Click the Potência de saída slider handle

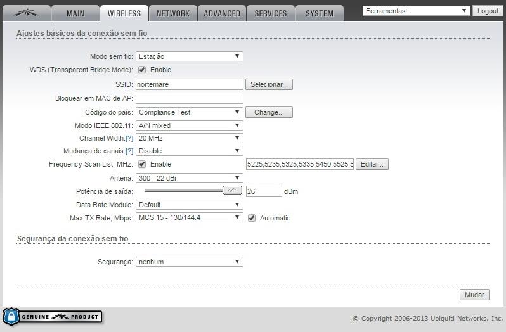click(x=232, y=190)
